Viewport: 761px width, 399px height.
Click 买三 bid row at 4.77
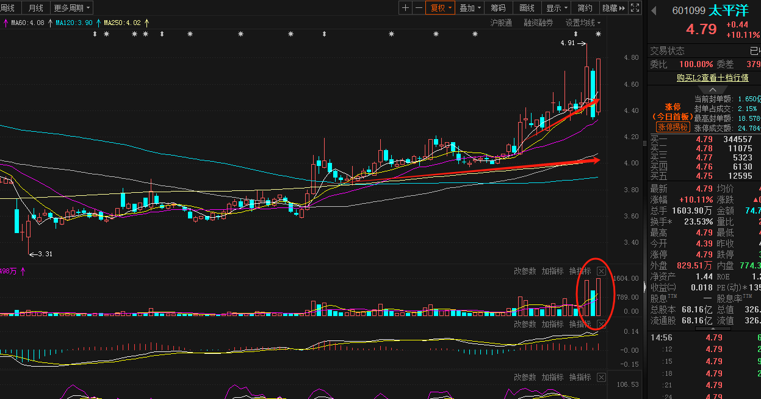point(704,157)
